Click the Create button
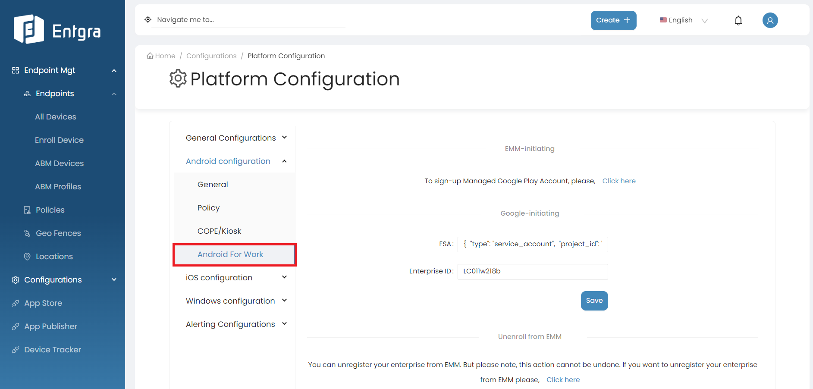813x389 pixels. (x=613, y=20)
